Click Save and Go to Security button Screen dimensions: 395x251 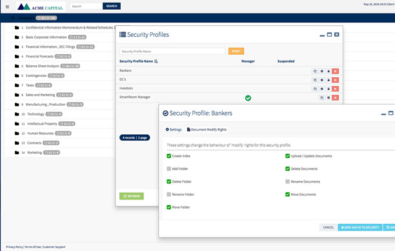pyautogui.click(x=360, y=227)
